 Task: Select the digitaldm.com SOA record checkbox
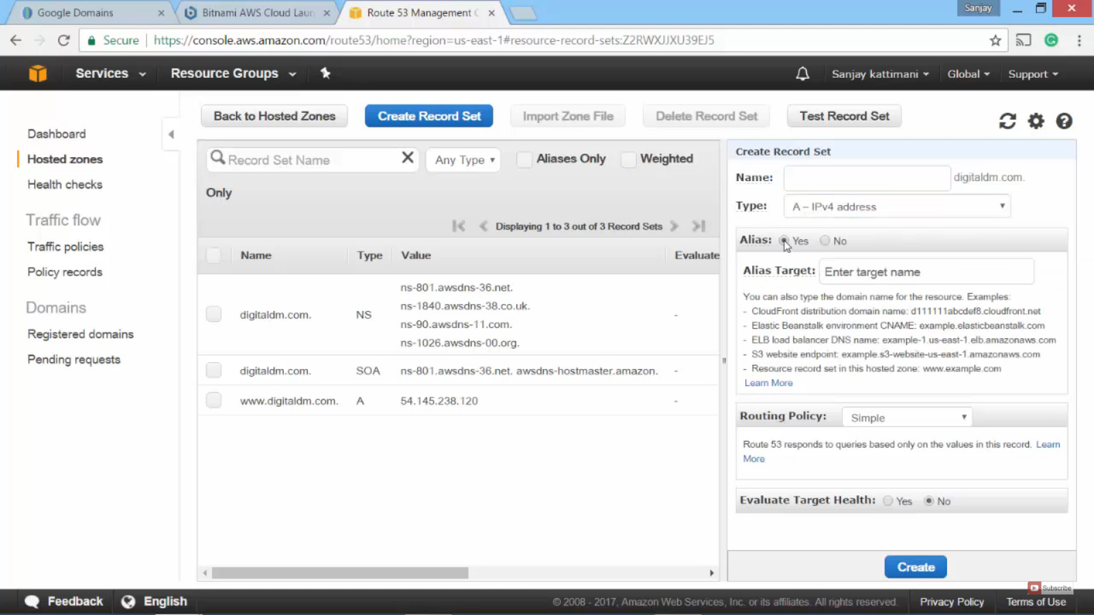point(214,370)
